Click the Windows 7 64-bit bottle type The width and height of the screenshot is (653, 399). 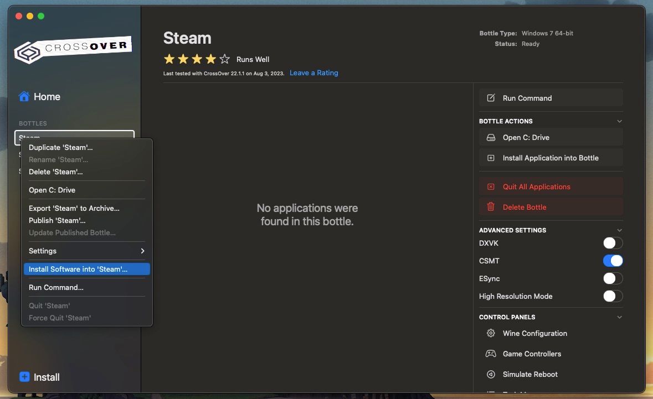[547, 33]
